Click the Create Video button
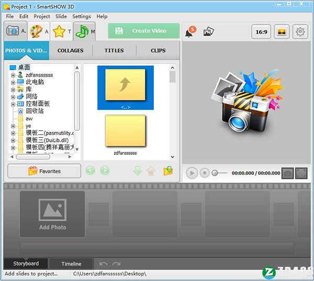Viewport: 314px width, 281px height. point(144,31)
